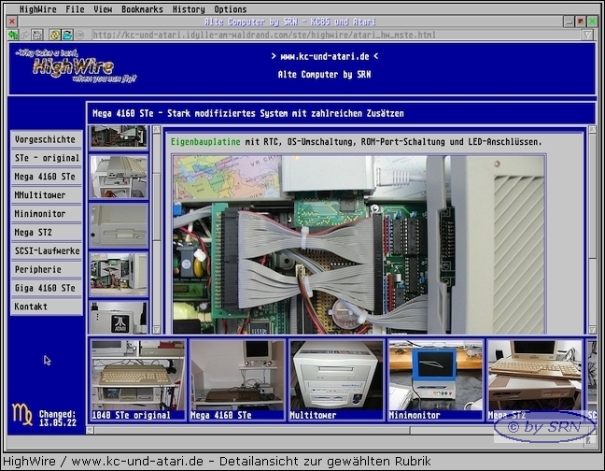This screenshot has height=471, width=605.
Task: Select the thumbnail of the open case with cables
Action: click(119, 275)
